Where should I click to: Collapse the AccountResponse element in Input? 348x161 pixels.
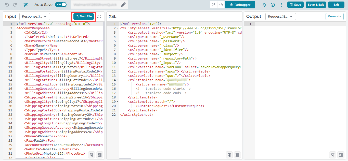[x=14, y=28]
